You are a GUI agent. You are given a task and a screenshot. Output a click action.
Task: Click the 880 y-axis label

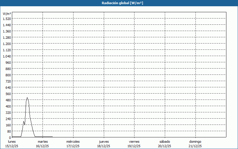point(8,69)
